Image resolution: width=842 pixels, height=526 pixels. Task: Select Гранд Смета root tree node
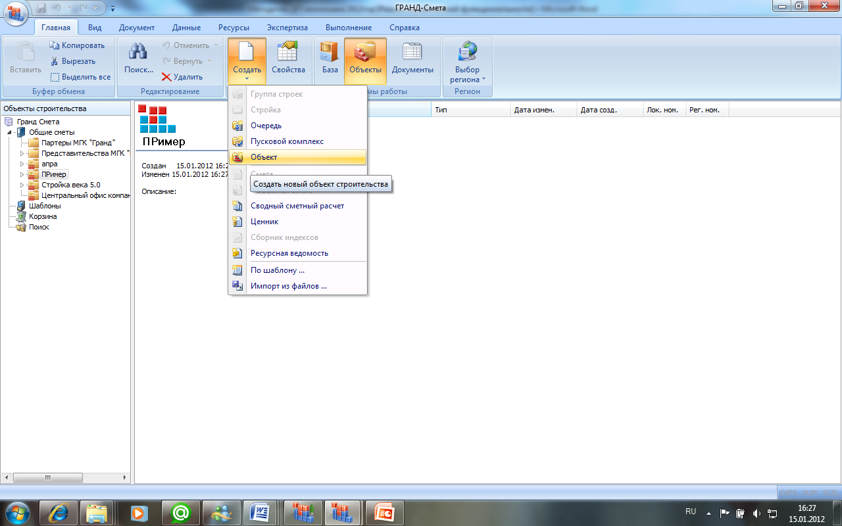38,122
